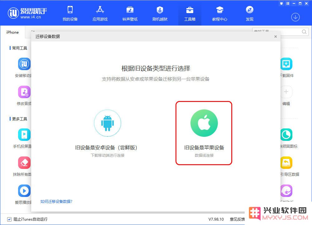Select the Android old device option

[x=108, y=123]
